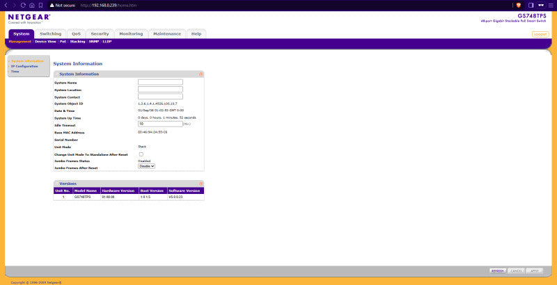The height and width of the screenshot is (285, 557).
Task: Open the SNMP submenu
Action: pyautogui.click(x=94, y=42)
